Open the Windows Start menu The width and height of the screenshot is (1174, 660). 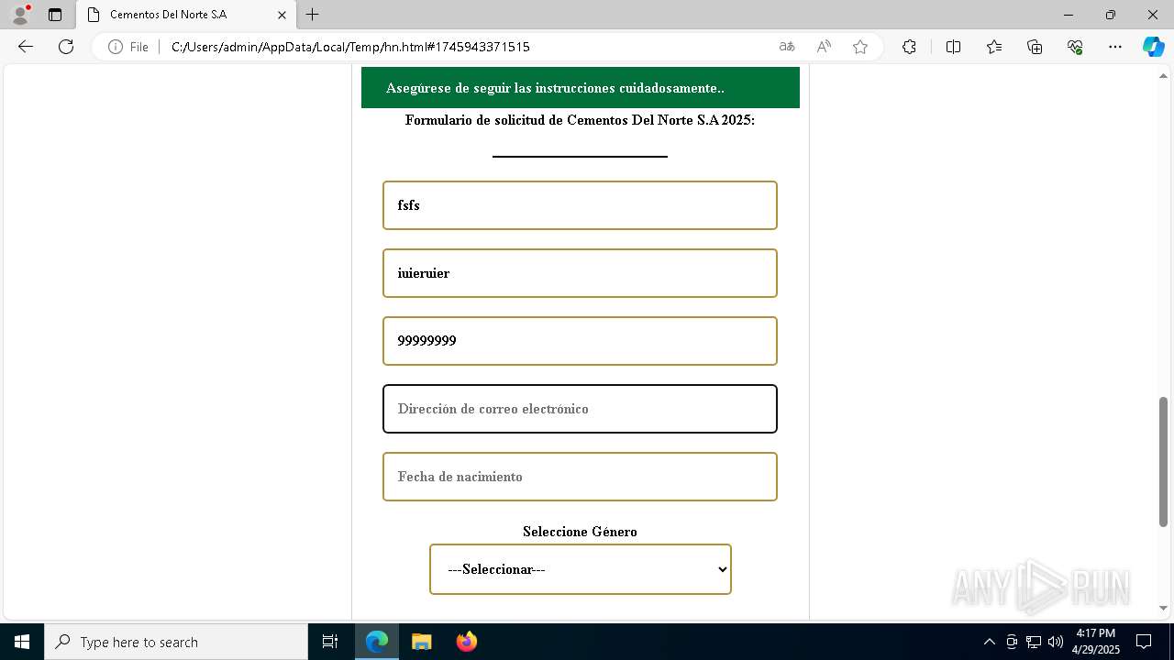point(22,642)
